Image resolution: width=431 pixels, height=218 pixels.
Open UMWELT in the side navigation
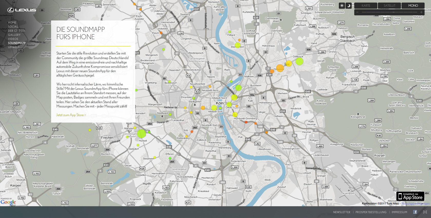point(14,47)
